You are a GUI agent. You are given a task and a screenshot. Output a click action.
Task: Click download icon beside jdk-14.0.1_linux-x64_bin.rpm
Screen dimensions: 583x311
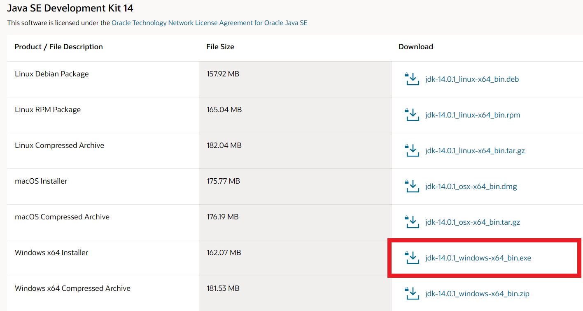tap(412, 115)
